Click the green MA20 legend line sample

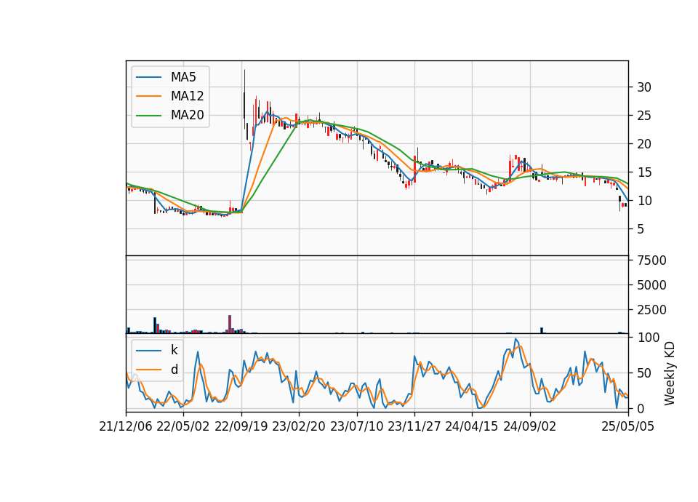click(148, 116)
